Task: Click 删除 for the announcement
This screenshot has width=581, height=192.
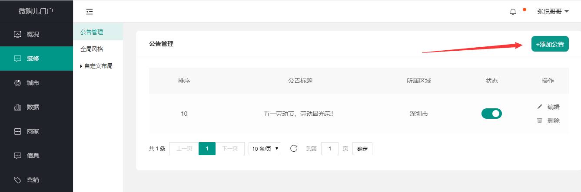Action: [554, 120]
